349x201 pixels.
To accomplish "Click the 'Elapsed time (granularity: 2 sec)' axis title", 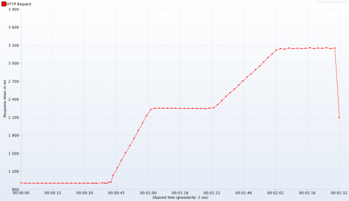I will click(180, 197).
